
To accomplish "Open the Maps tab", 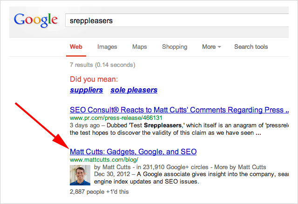I will tap(139, 47).
